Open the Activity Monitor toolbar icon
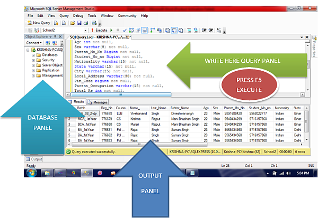318x218 pixels. tap(94, 23)
